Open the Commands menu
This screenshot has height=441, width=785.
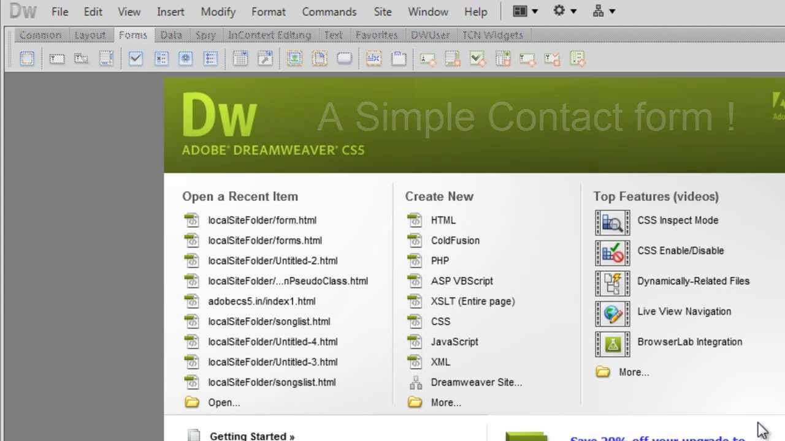pos(329,12)
